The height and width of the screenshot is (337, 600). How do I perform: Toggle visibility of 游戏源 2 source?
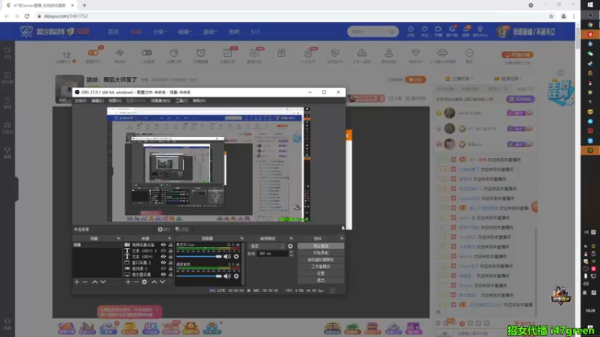tap(163, 269)
